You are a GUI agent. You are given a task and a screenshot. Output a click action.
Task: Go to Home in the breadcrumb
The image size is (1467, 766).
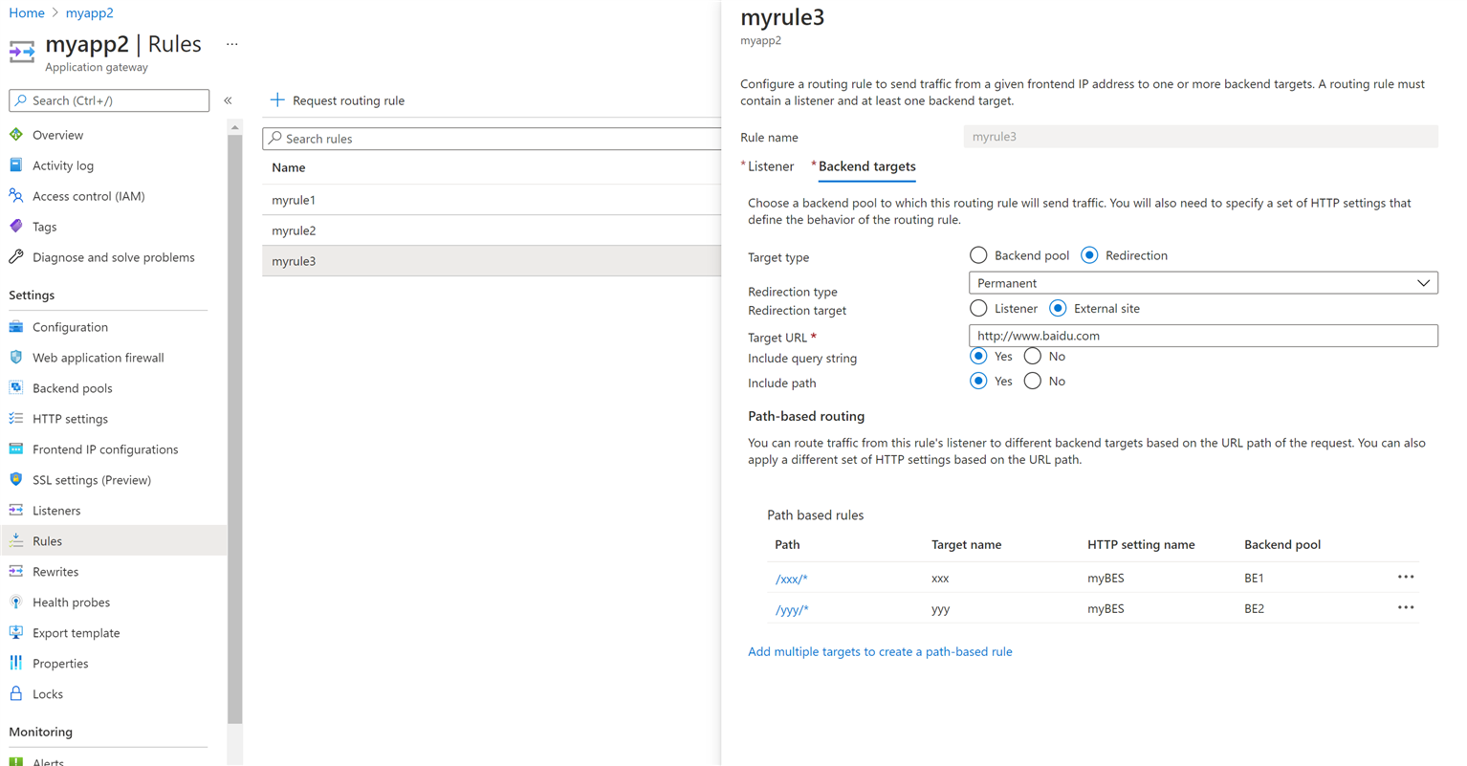point(27,12)
